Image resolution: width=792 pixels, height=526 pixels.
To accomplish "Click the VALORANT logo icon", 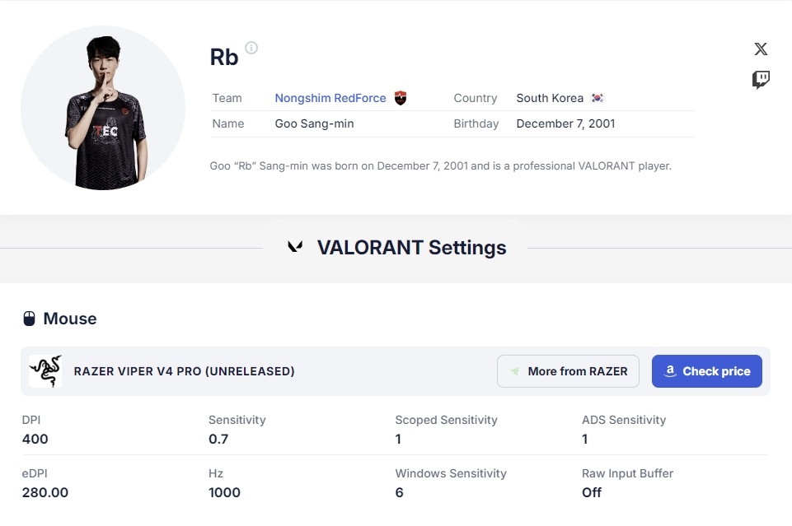I will tap(295, 247).
